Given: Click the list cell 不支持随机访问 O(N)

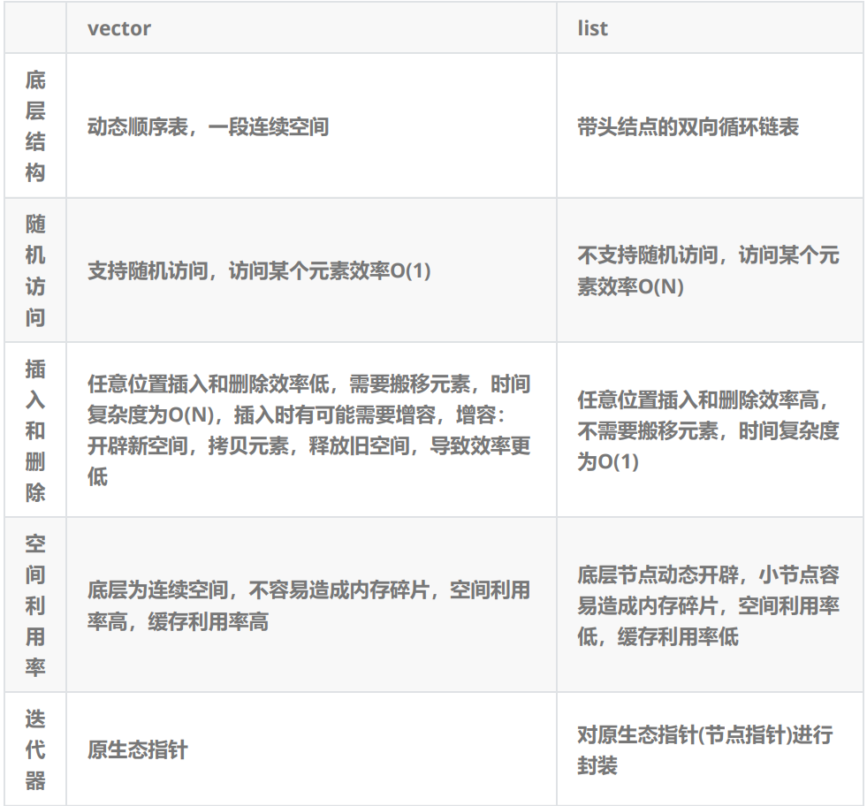Looking at the screenshot, I should pos(708,271).
